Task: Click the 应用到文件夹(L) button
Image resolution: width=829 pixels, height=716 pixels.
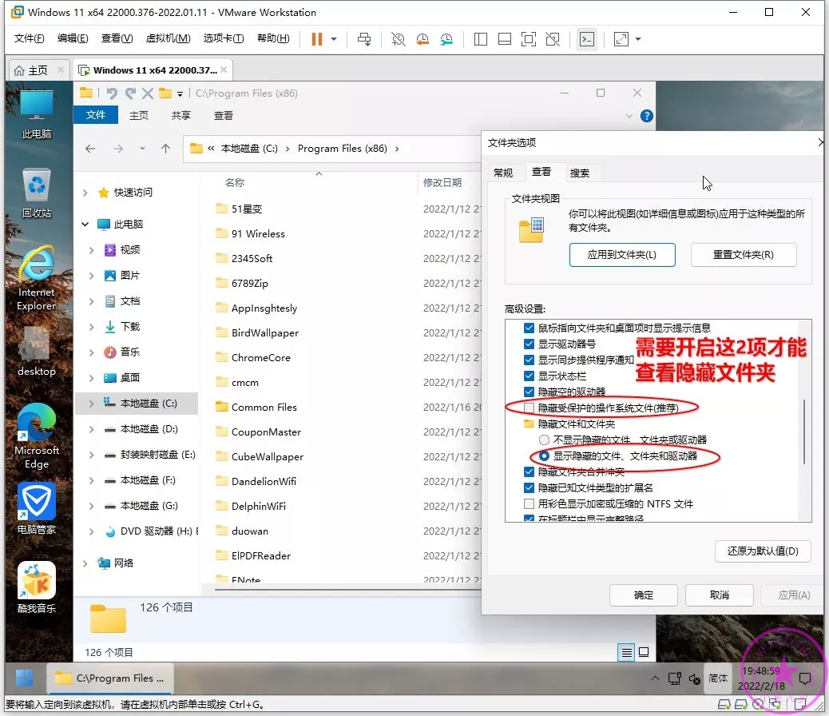Action: point(622,255)
